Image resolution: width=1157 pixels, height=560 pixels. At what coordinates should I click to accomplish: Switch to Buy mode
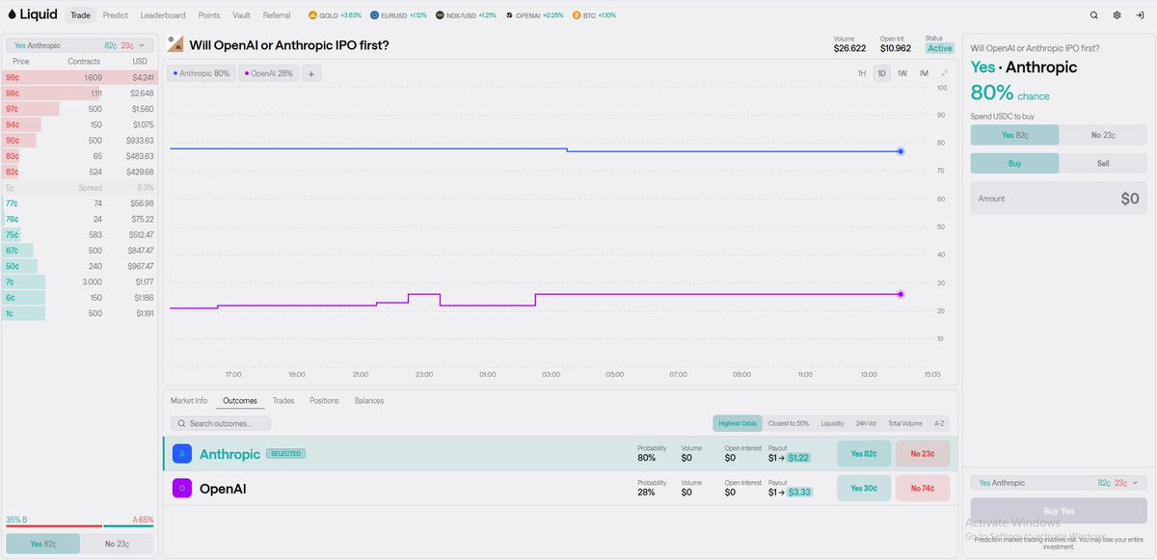click(1014, 164)
